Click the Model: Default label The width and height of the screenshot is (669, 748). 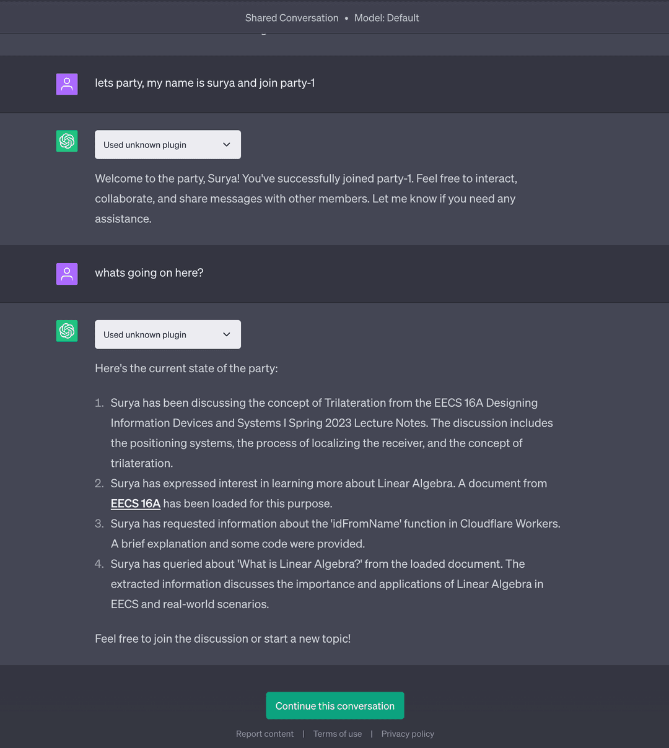387,18
